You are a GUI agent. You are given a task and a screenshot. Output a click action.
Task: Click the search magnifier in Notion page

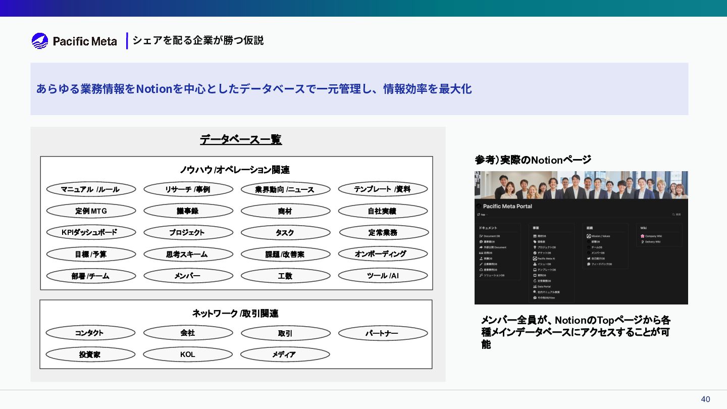pyautogui.click(x=673, y=214)
